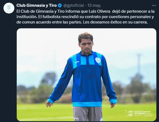The image size is (159, 122).
Task: Click the mito logo on grey shorts
Action: 76,118
